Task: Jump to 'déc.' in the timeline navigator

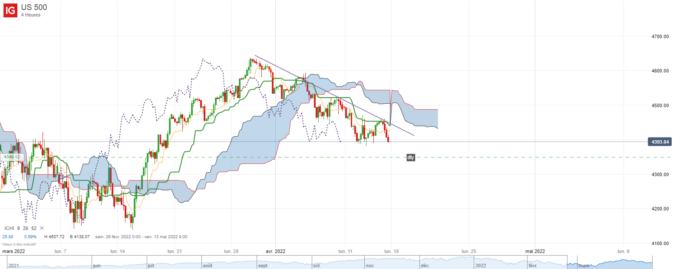Action: (426, 265)
